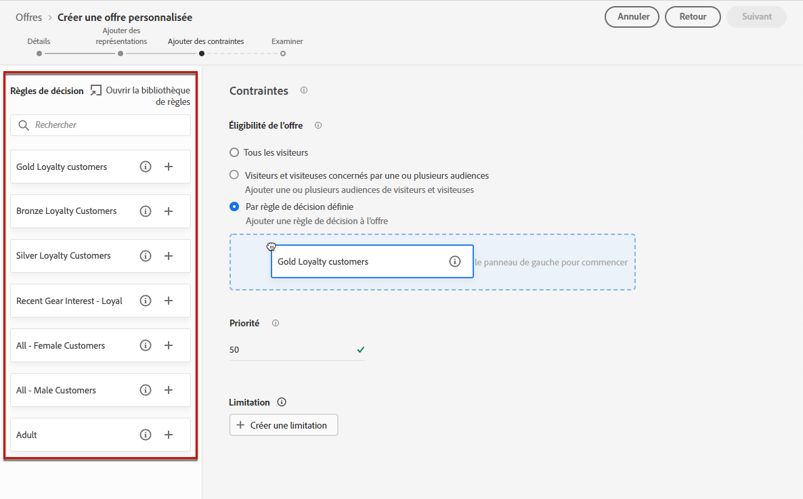Click the Annuler button

tap(632, 17)
